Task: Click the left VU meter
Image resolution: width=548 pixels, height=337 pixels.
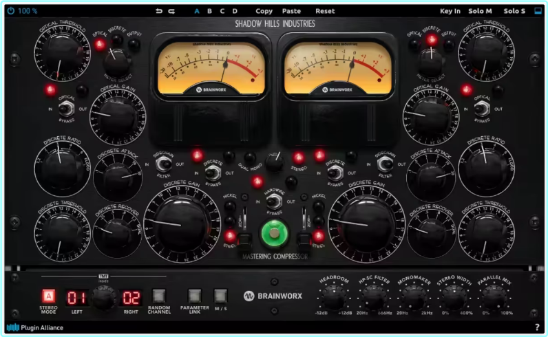Action: click(x=211, y=68)
